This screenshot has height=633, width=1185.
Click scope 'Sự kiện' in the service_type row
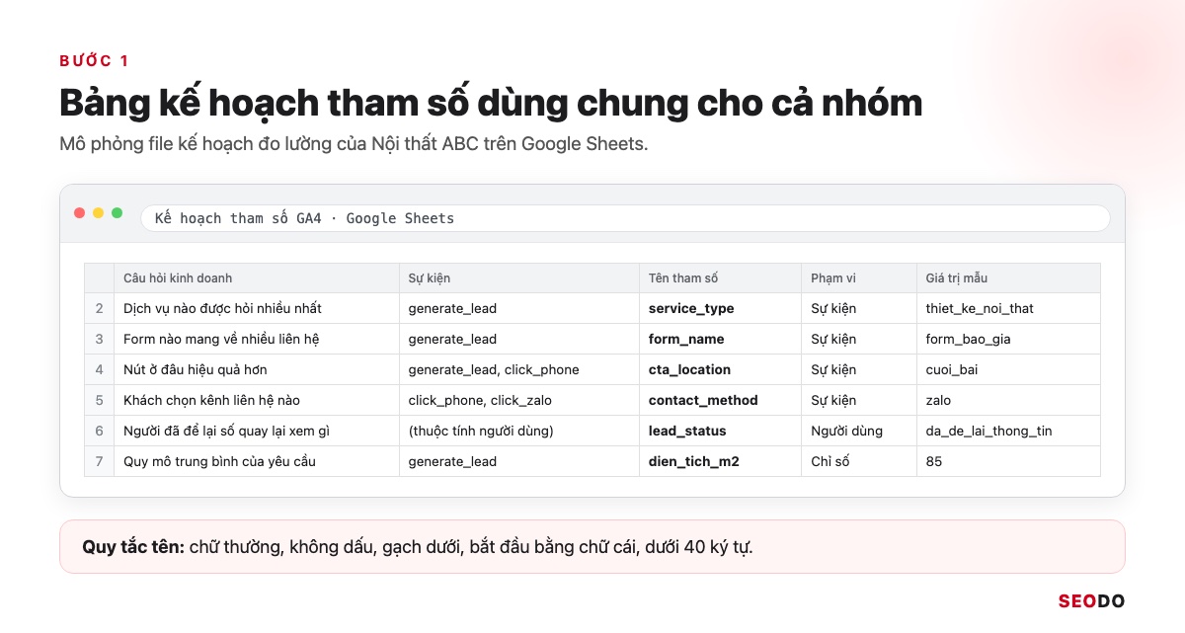coord(859,308)
